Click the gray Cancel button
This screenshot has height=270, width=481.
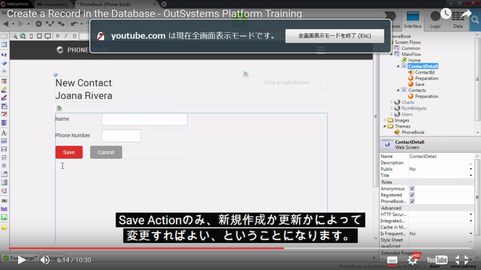(106, 152)
